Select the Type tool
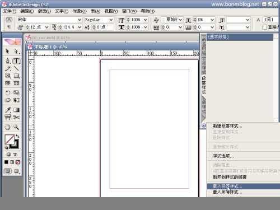 coord(16,60)
